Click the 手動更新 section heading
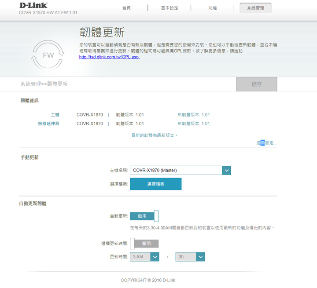Image resolution: width=317 pixels, height=288 pixels. 29,157
